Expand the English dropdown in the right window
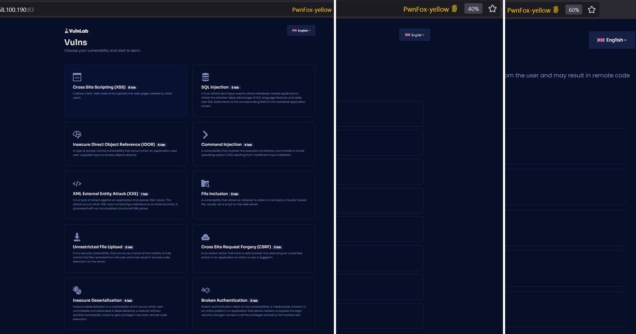The height and width of the screenshot is (334, 636). click(x=612, y=40)
